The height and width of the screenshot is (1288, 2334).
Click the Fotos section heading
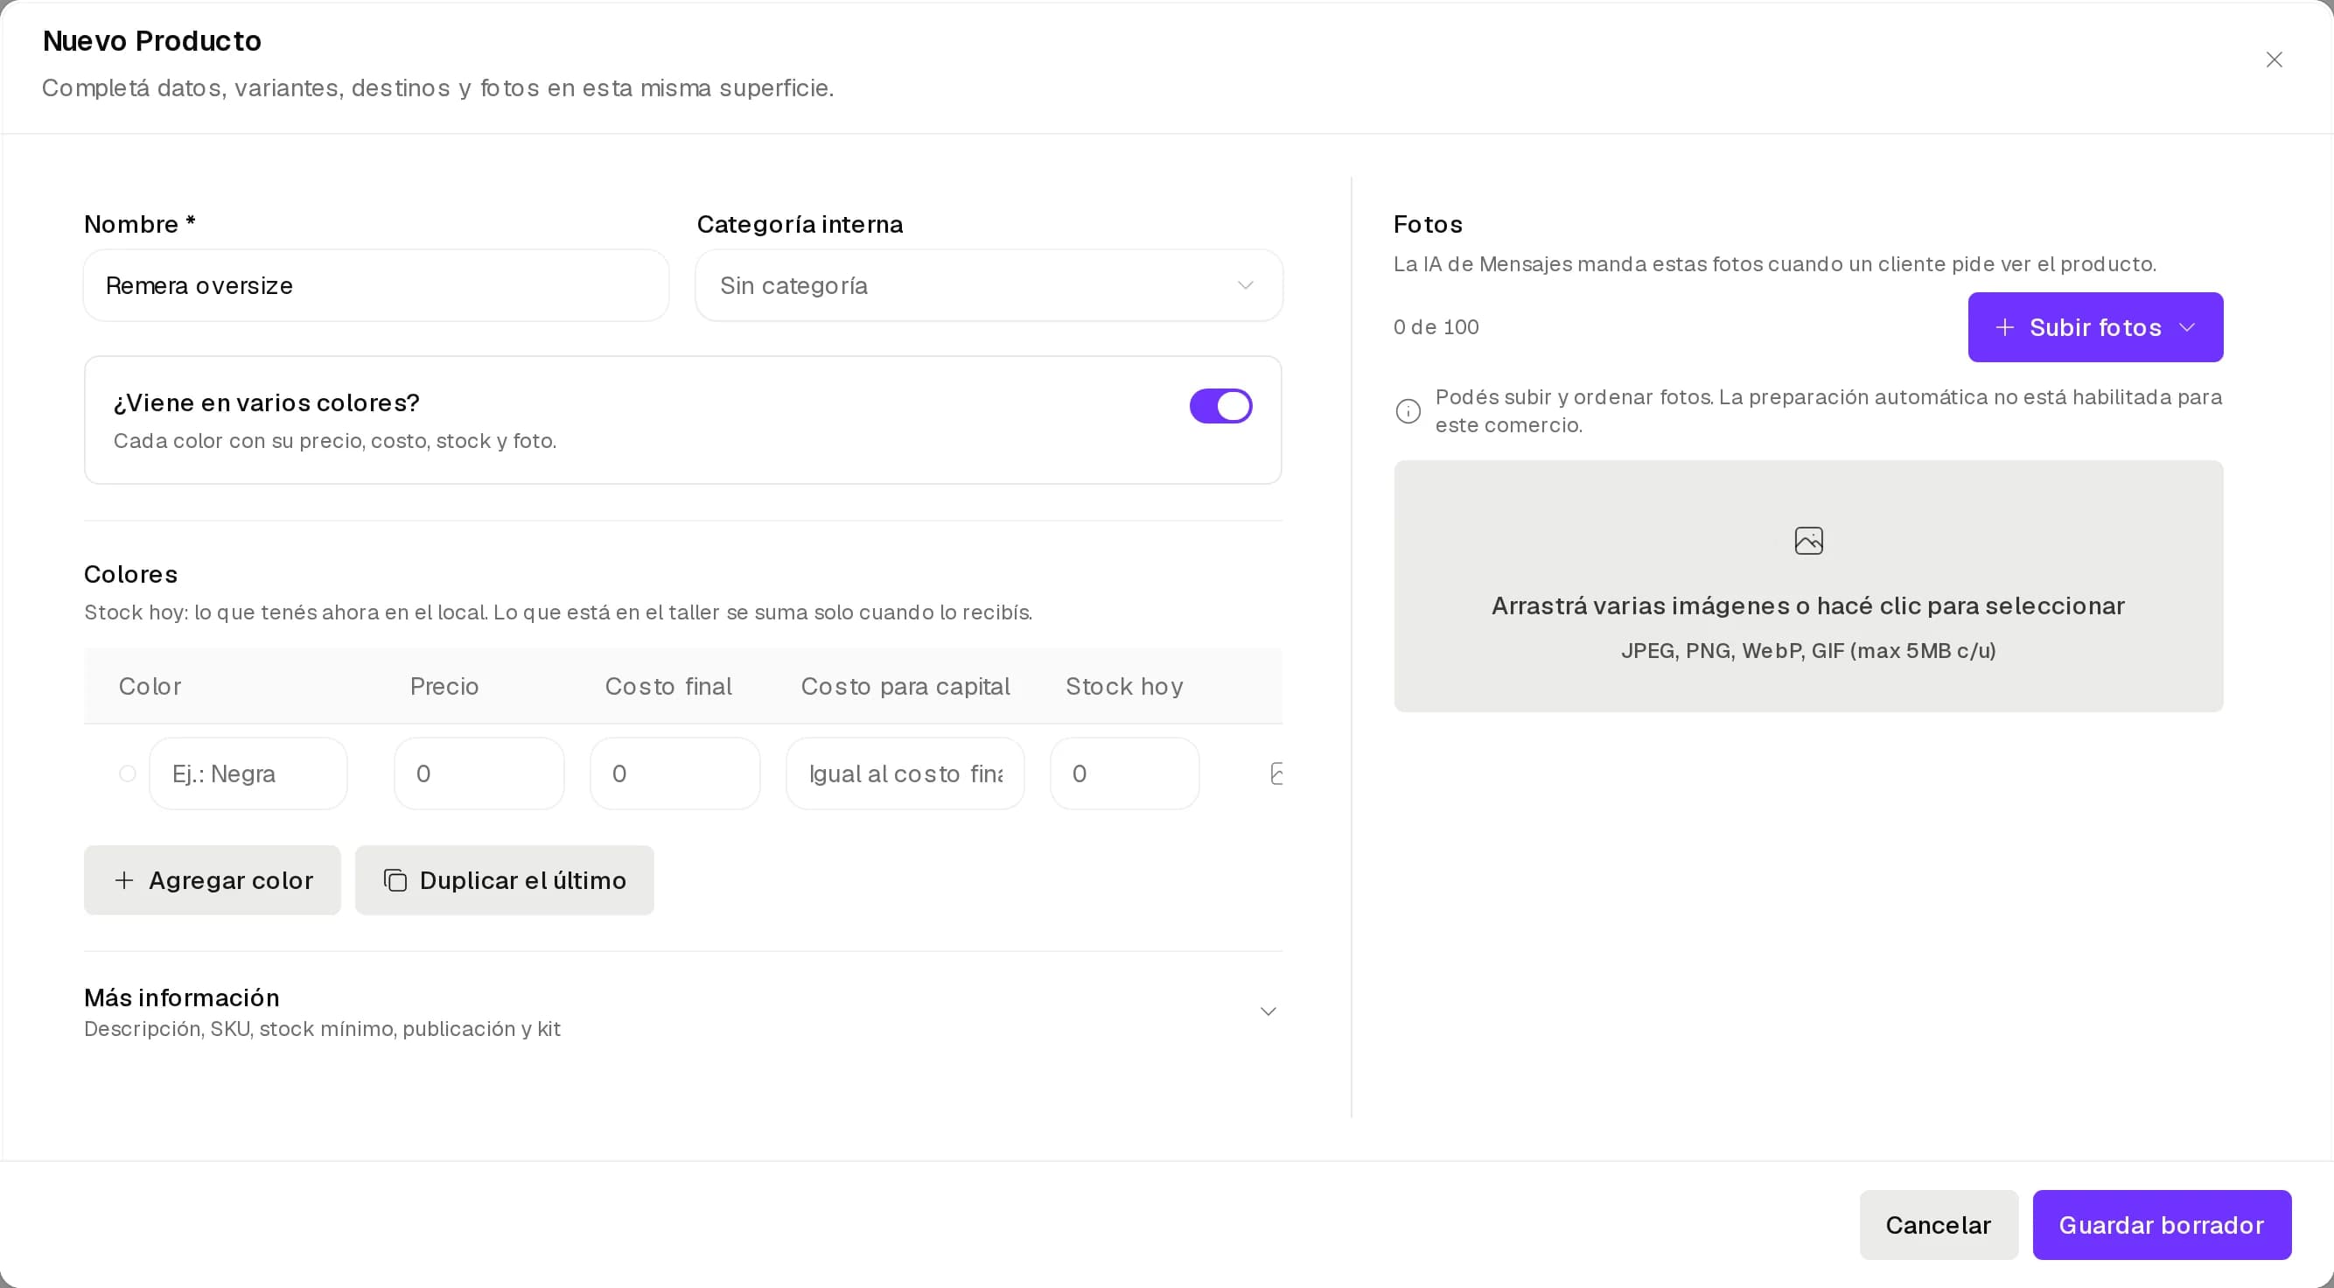[x=1428, y=224]
